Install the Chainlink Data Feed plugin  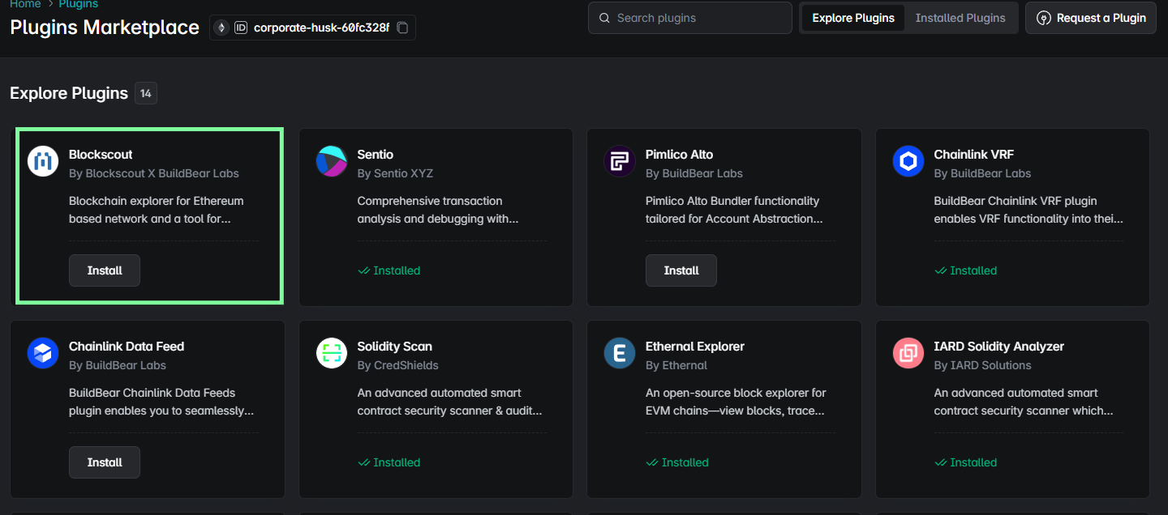pos(105,462)
